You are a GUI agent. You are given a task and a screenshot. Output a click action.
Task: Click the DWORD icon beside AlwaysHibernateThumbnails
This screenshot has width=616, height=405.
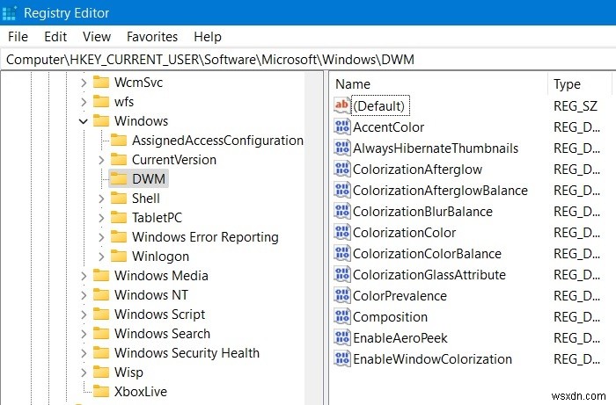point(341,148)
